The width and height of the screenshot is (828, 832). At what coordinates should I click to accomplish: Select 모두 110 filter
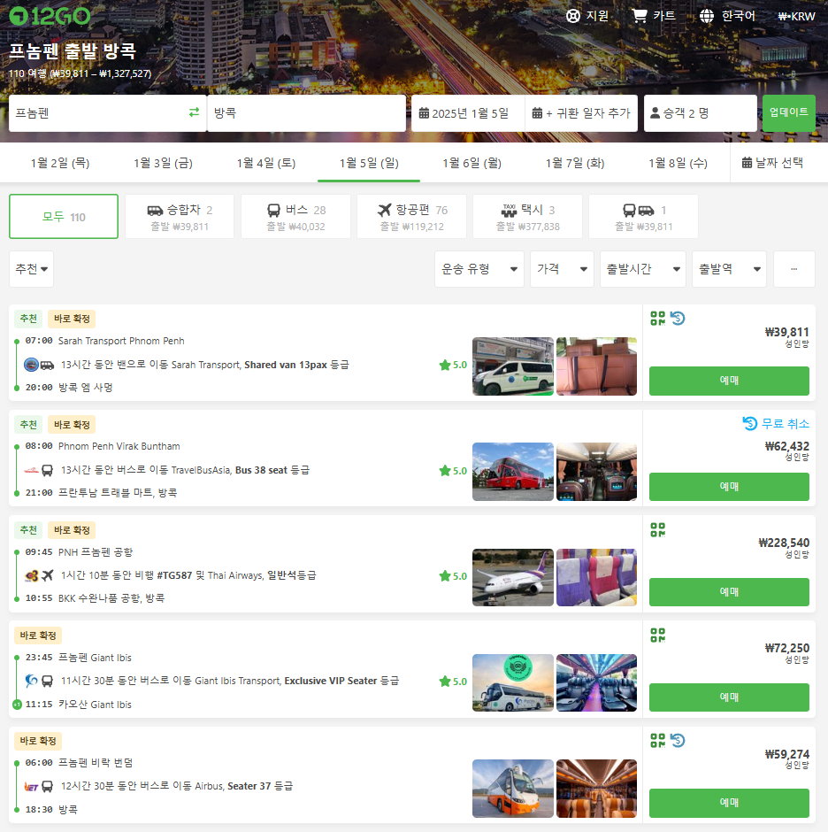click(x=64, y=217)
